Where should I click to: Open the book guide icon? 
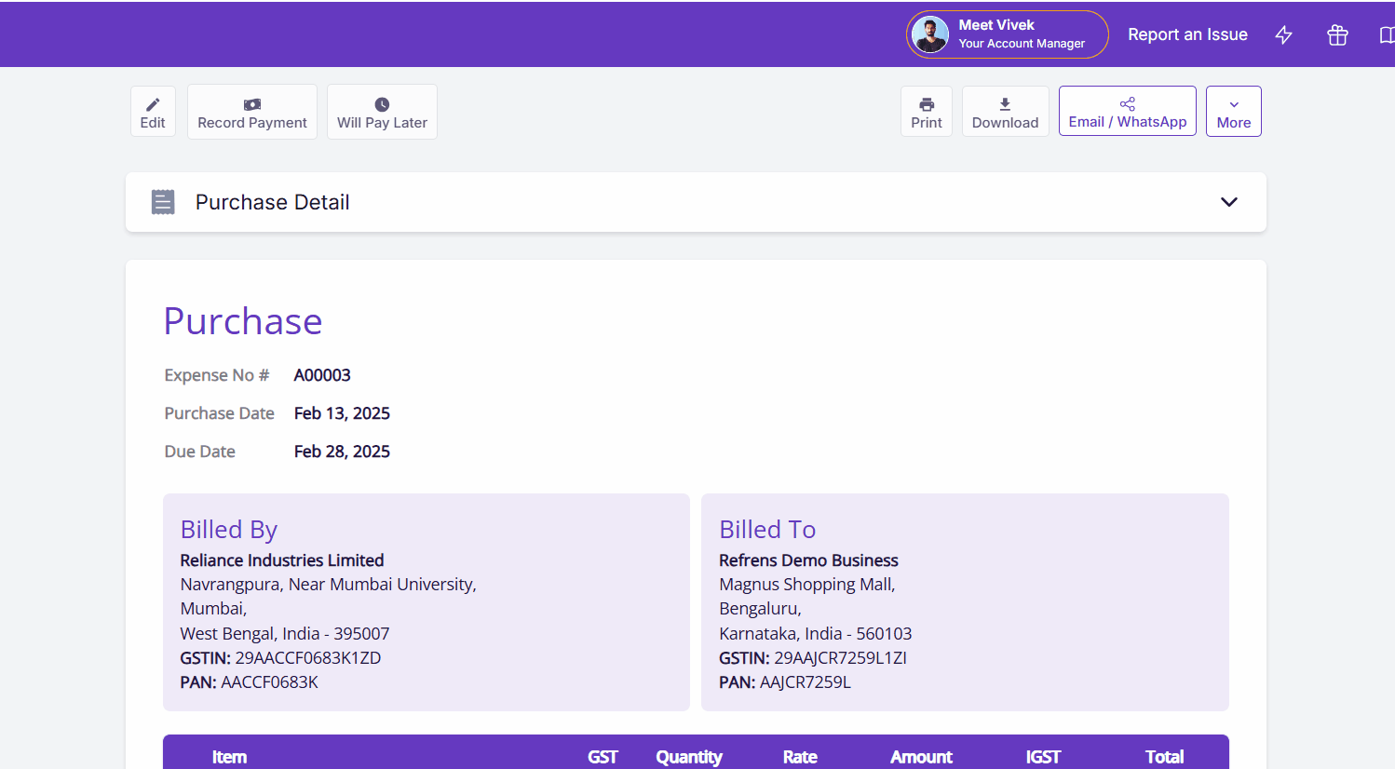(1387, 34)
